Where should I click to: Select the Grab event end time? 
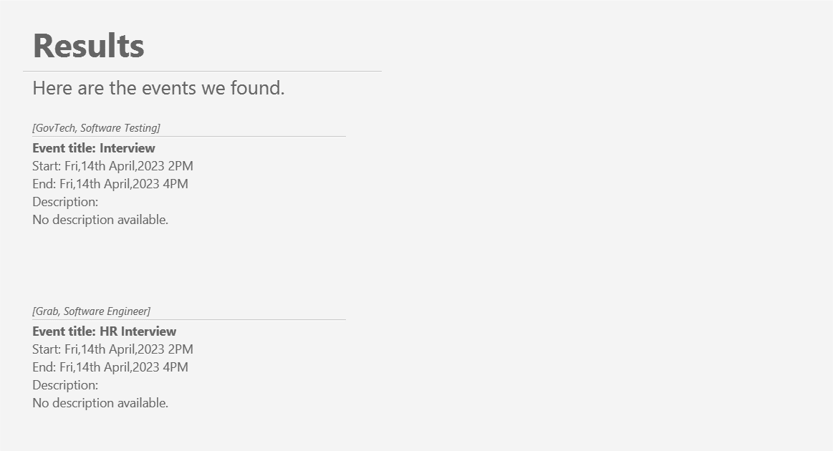[x=110, y=367]
